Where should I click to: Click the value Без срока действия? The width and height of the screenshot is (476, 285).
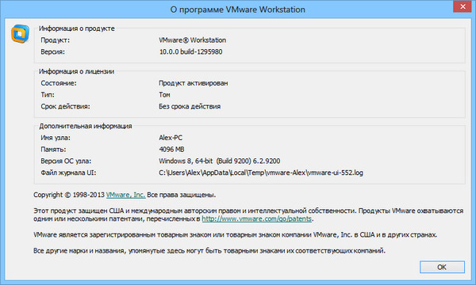coord(190,106)
